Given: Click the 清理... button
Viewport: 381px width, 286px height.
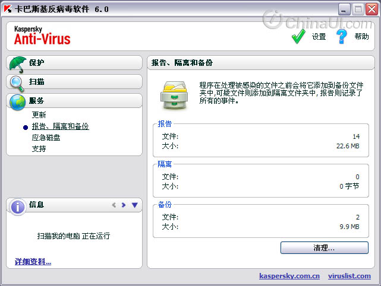Looking at the screenshot, I should tap(325, 247).
